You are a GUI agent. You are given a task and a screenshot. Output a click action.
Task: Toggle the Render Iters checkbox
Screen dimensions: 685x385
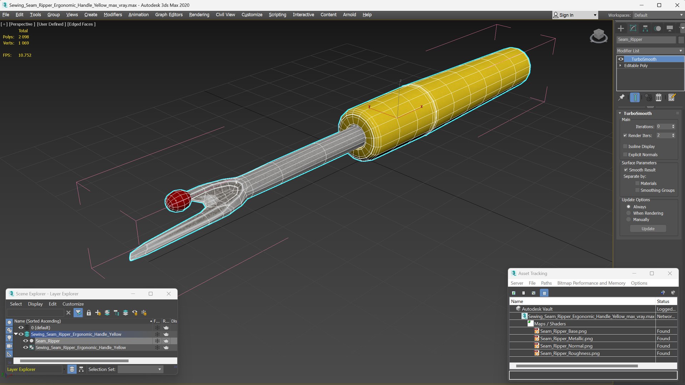[x=625, y=135]
